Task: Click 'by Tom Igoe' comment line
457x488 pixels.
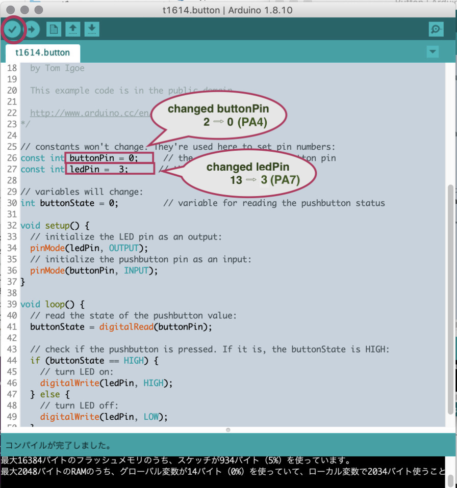Action: click(57, 68)
